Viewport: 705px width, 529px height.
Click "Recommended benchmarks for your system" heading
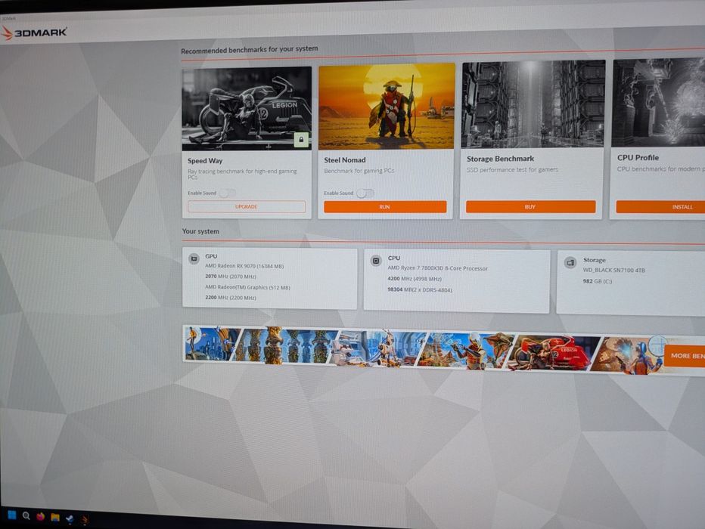point(250,49)
